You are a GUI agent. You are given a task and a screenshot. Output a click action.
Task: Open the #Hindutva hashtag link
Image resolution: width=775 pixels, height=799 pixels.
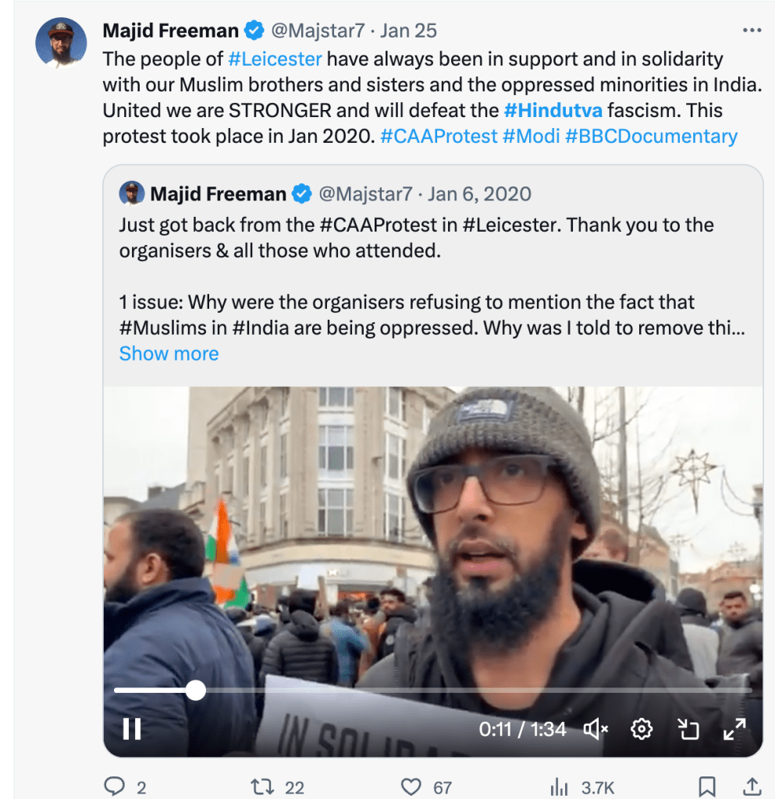[x=553, y=110]
